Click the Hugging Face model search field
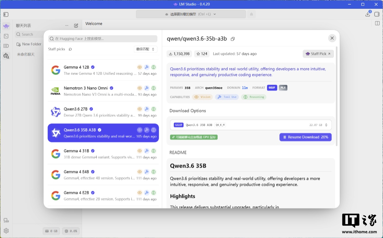Image resolution: width=383 pixels, height=238 pixels. tap(103, 39)
